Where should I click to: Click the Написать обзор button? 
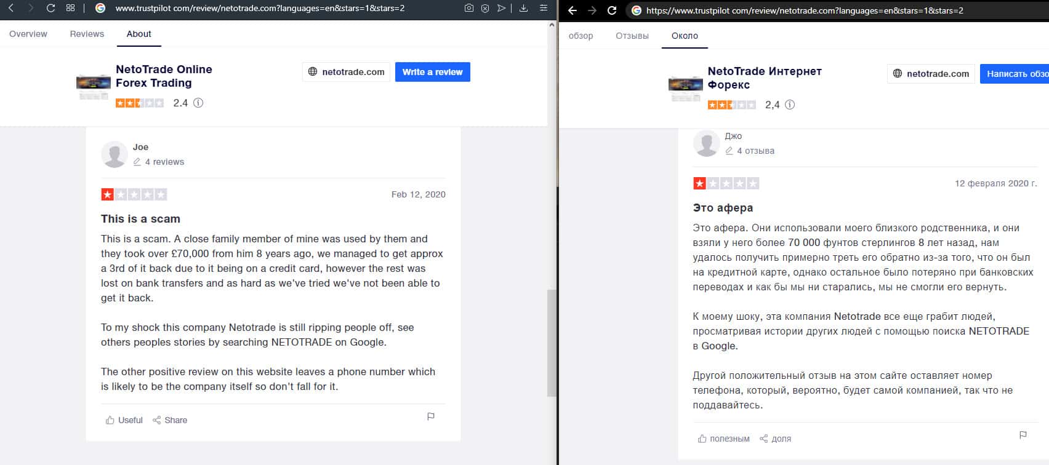[x=1015, y=74]
